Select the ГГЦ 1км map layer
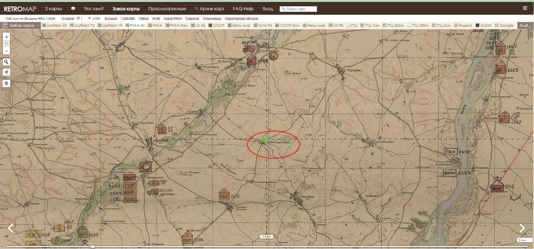This screenshot has height=249, width=534. pyautogui.click(x=370, y=25)
